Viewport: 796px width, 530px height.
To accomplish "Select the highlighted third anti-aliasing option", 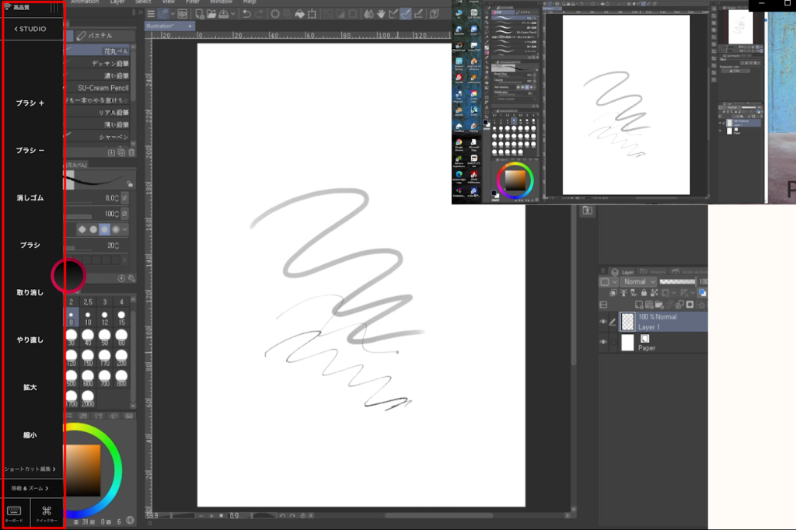I will click(x=105, y=229).
